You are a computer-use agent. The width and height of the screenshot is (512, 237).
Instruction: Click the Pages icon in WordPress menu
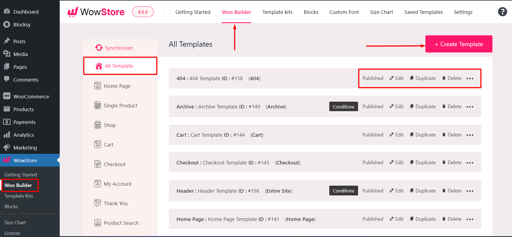click(x=7, y=67)
